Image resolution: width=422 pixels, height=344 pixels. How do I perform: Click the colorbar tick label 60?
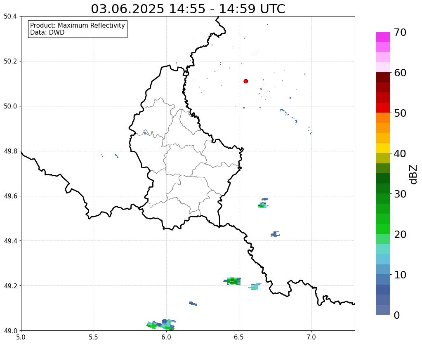(x=400, y=73)
